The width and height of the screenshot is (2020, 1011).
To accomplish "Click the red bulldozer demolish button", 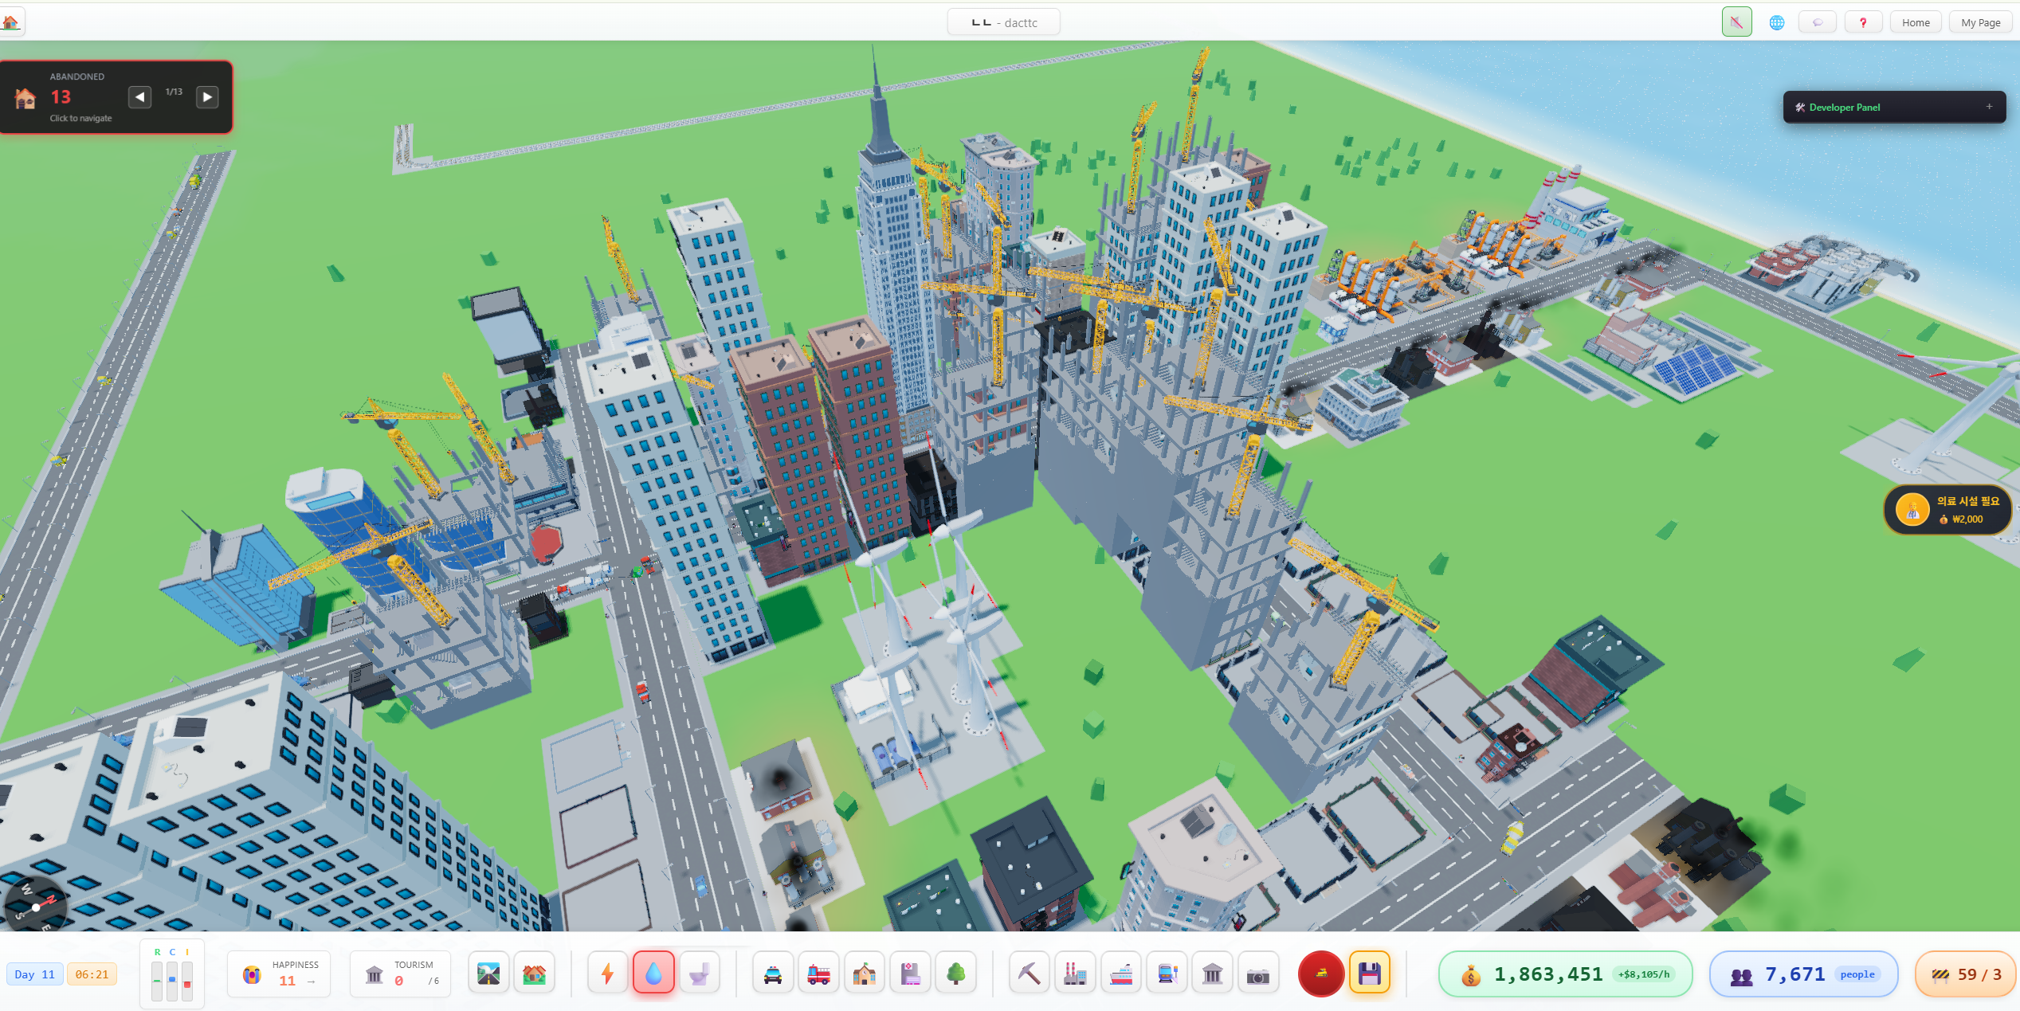I will (1320, 974).
